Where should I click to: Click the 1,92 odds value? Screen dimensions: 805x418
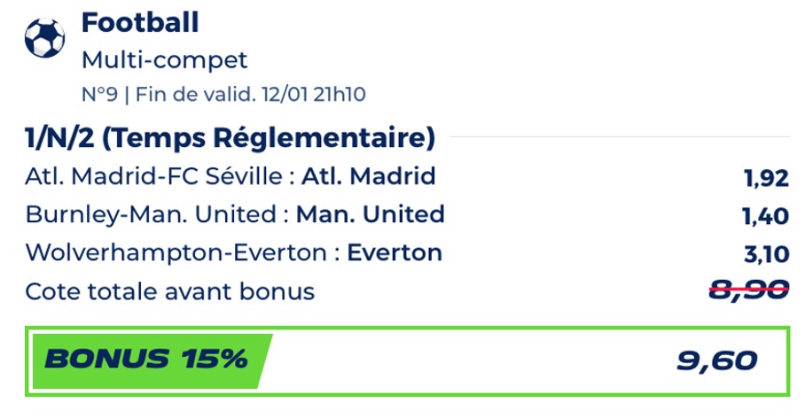[x=766, y=179]
